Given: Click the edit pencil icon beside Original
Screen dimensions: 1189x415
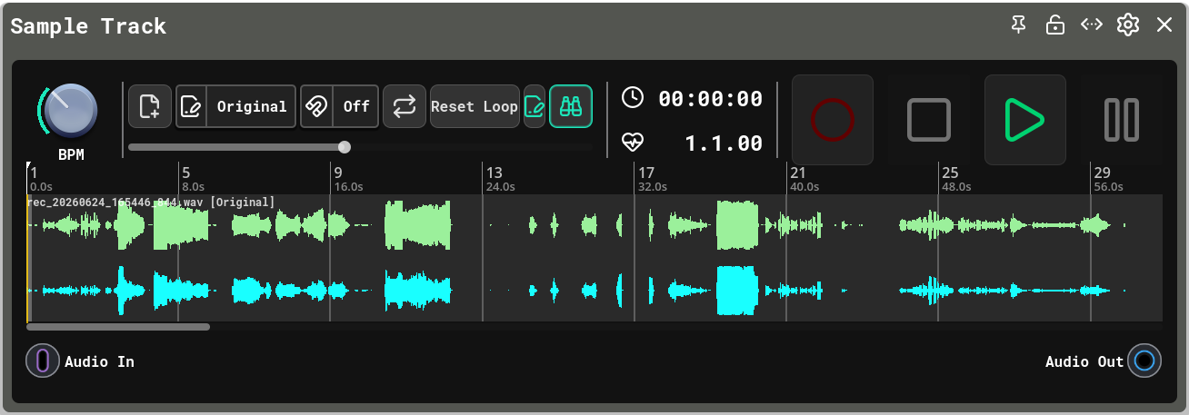Looking at the screenshot, I should [x=191, y=106].
